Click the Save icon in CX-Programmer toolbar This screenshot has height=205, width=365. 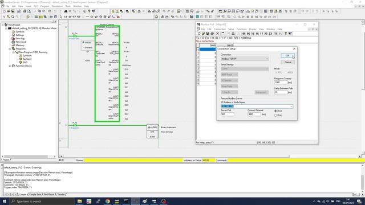(13, 11)
